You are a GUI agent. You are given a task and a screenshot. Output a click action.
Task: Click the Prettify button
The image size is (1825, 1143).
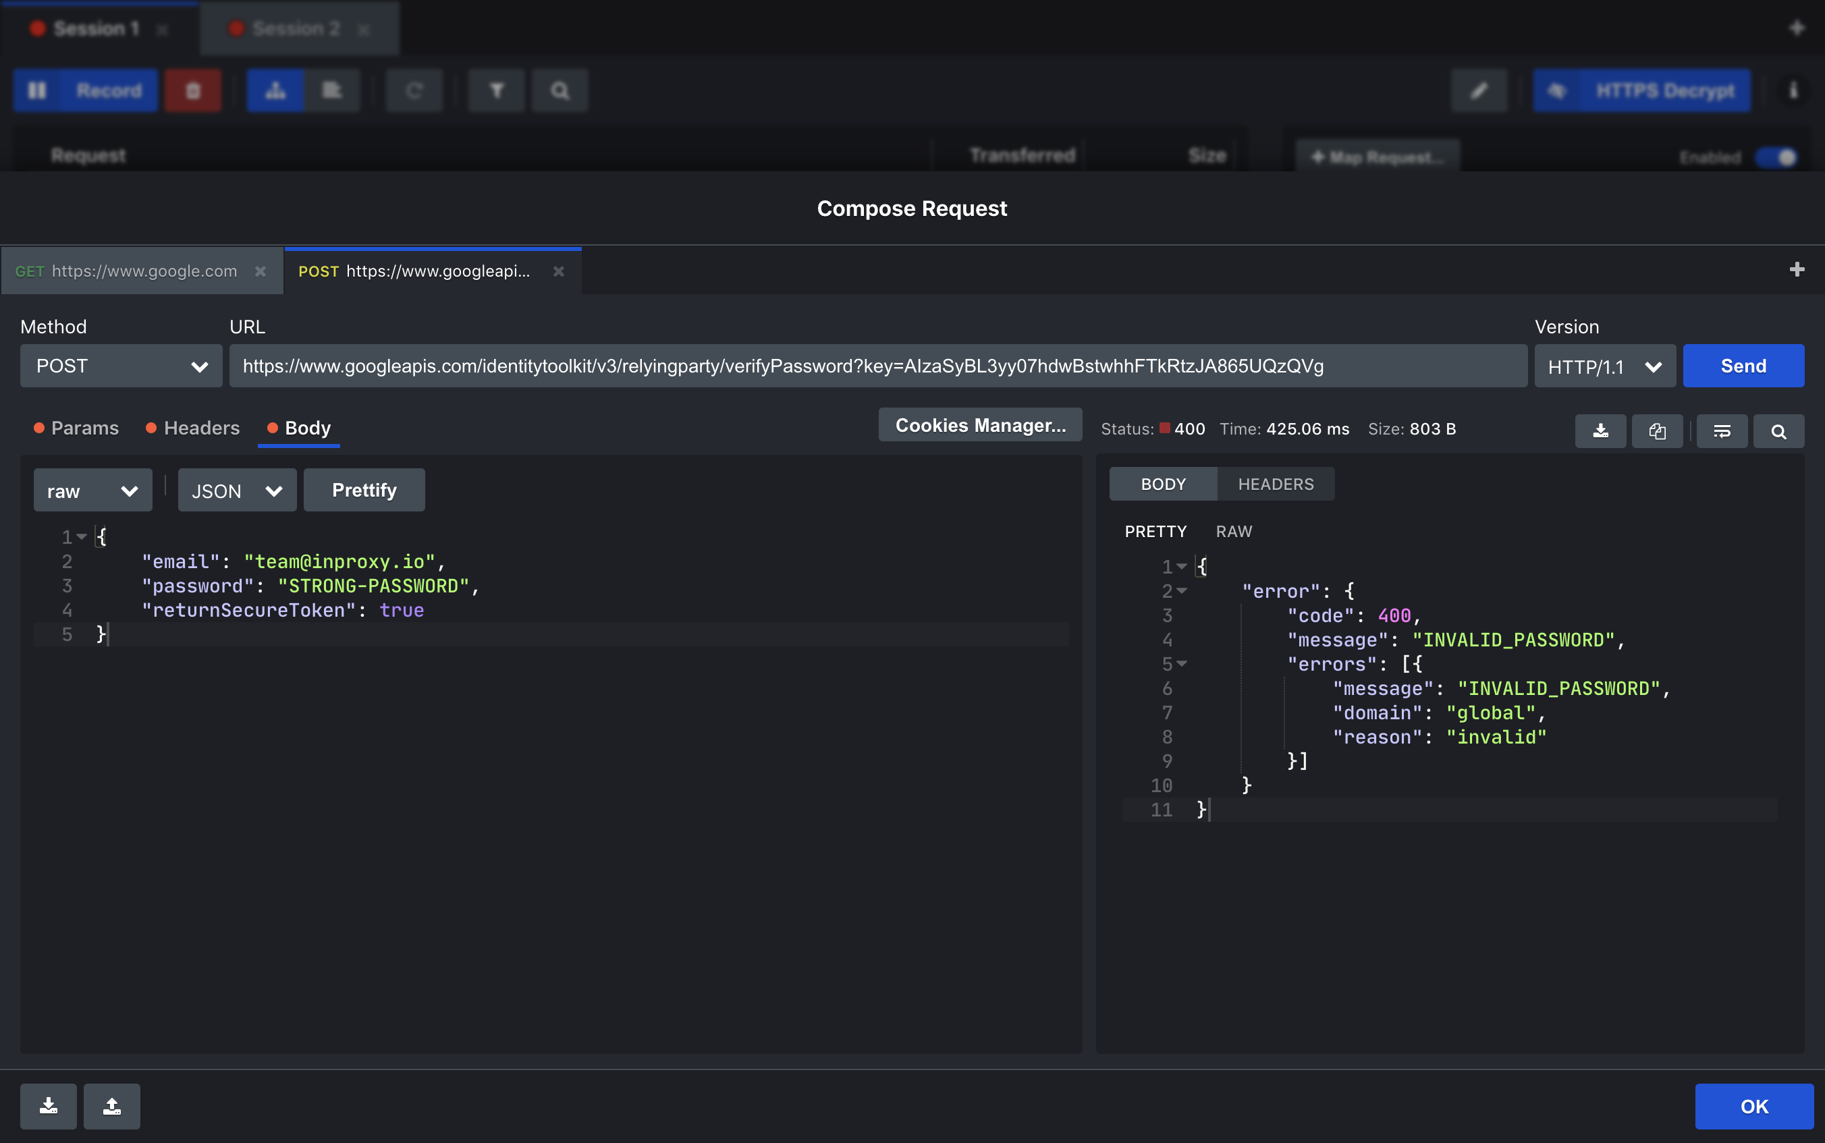coord(364,490)
